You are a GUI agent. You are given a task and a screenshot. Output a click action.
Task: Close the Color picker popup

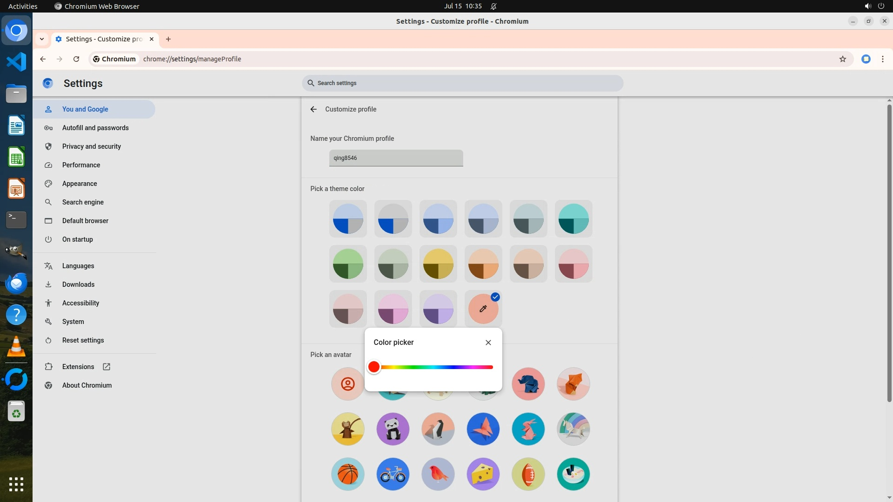[488, 343]
